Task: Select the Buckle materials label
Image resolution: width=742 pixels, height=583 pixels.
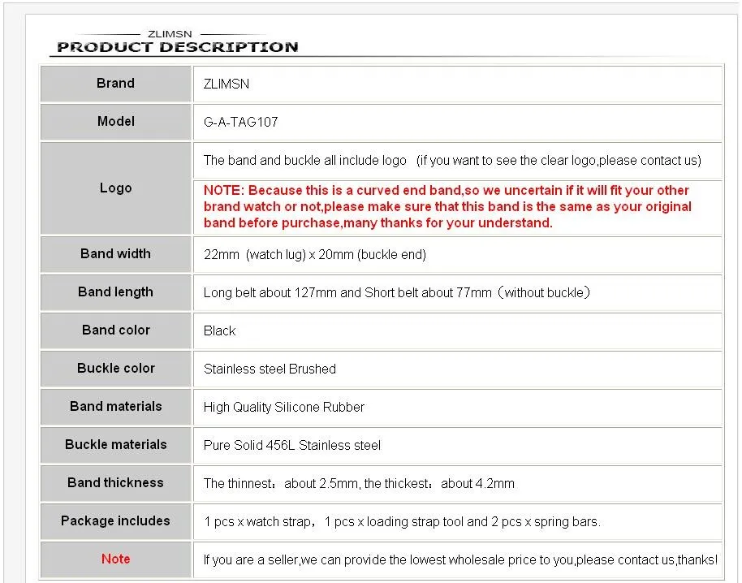Action: [115, 444]
